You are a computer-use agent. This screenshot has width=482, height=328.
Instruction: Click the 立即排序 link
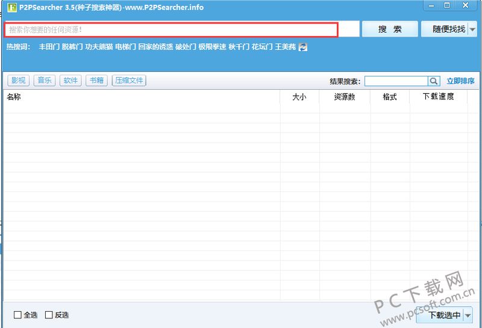pos(460,81)
